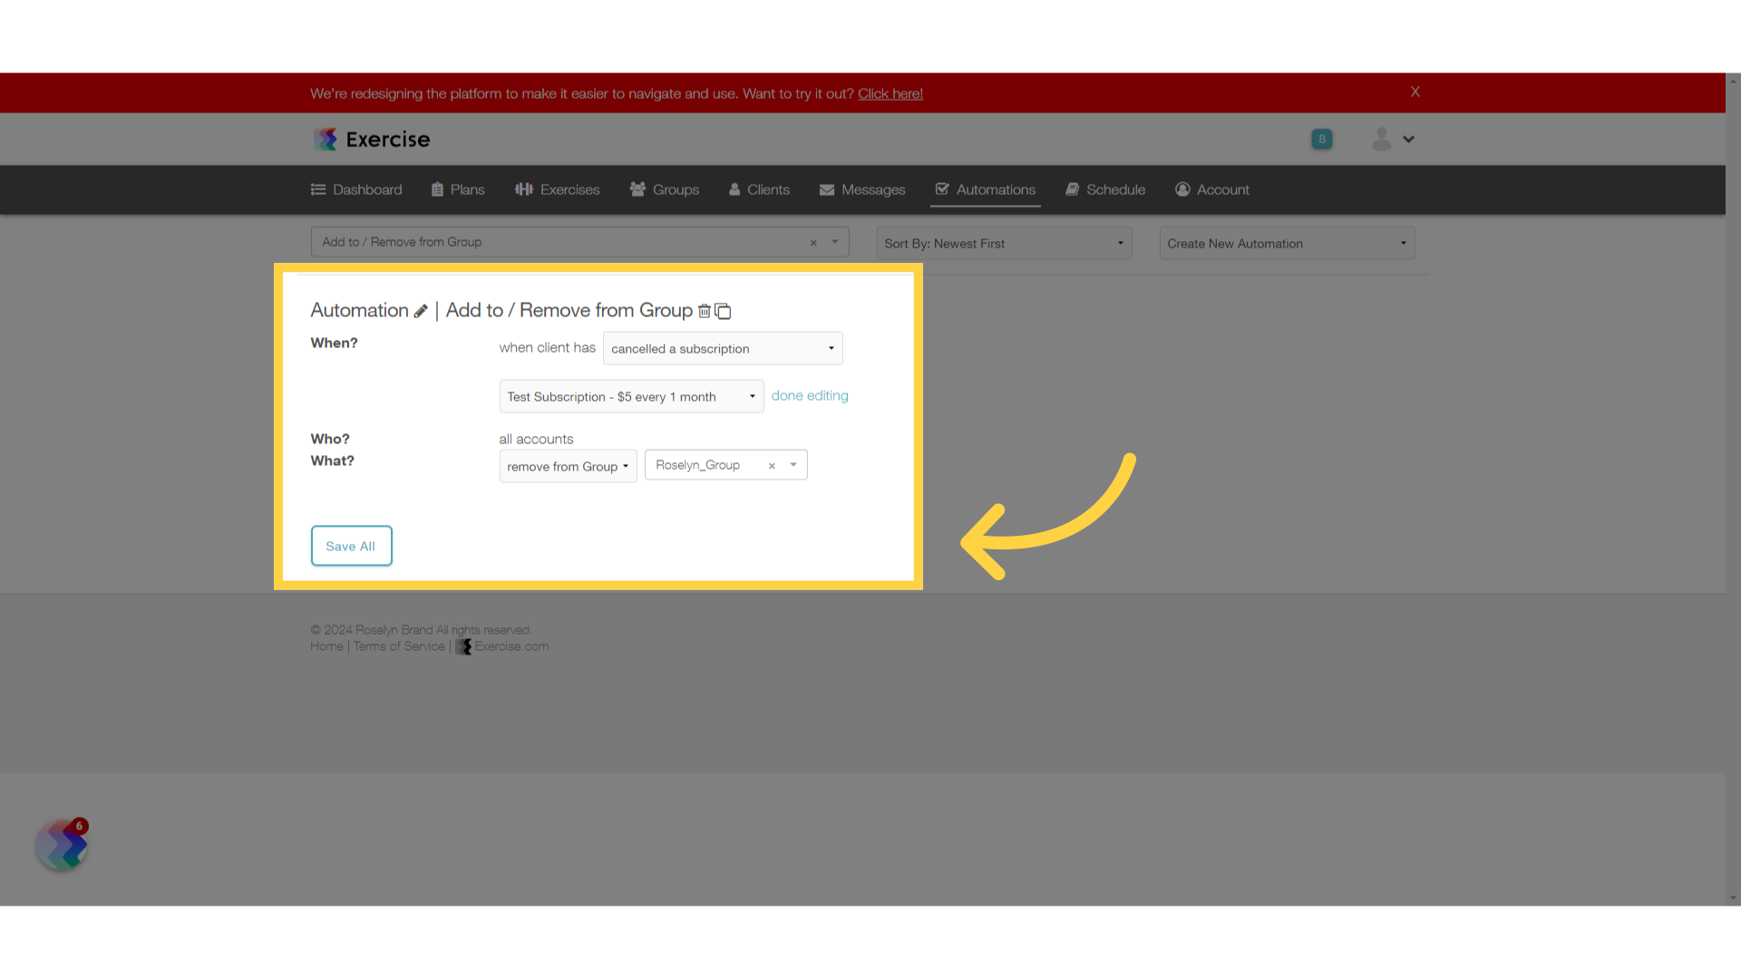Open the Clients tab

(759, 189)
